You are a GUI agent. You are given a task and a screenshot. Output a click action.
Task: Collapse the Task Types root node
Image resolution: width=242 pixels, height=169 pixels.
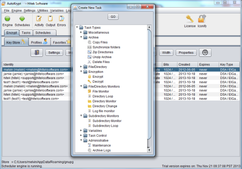click(x=77, y=27)
